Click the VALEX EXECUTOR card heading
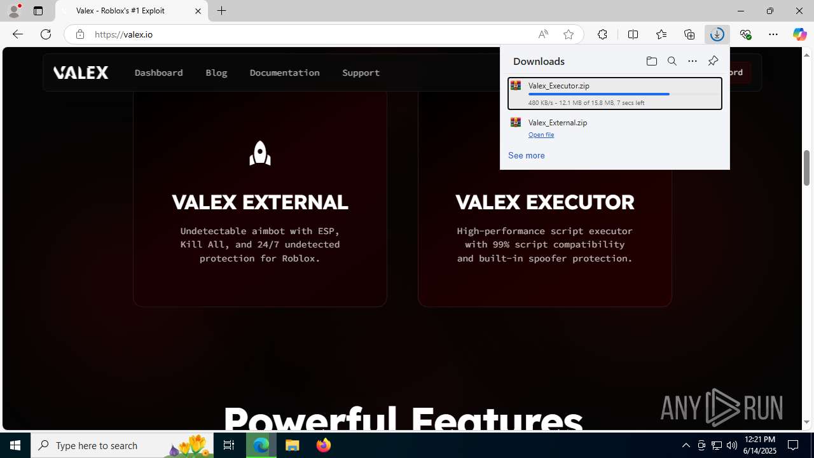The image size is (814, 458). [x=545, y=202]
